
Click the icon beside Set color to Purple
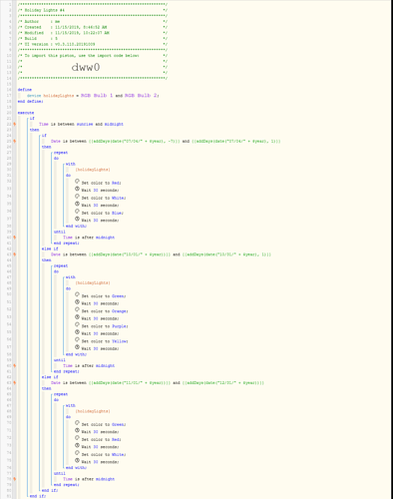pyautogui.click(x=77, y=324)
